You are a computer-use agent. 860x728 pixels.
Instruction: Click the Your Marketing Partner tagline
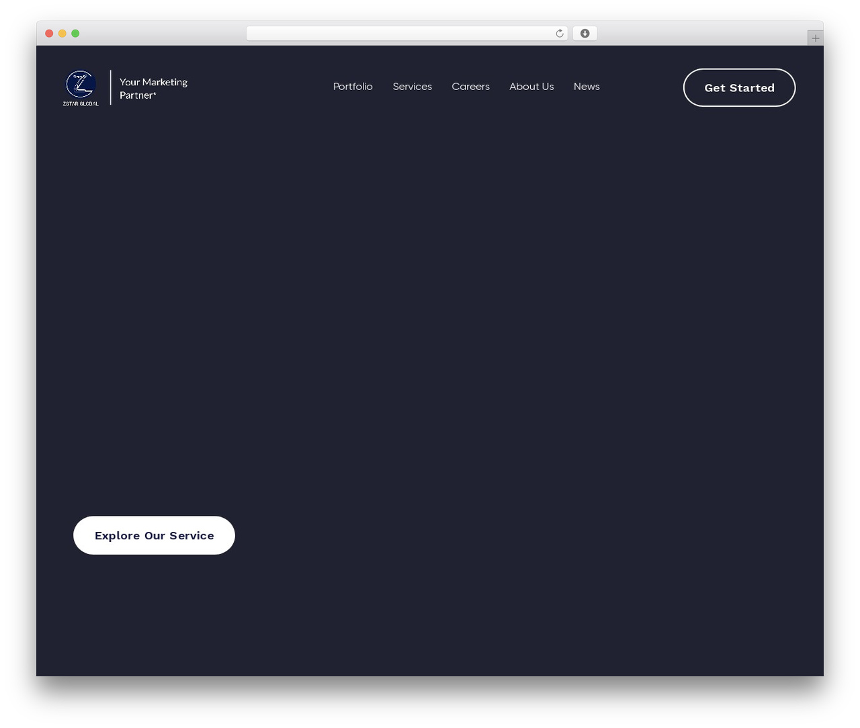tap(153, 89)
